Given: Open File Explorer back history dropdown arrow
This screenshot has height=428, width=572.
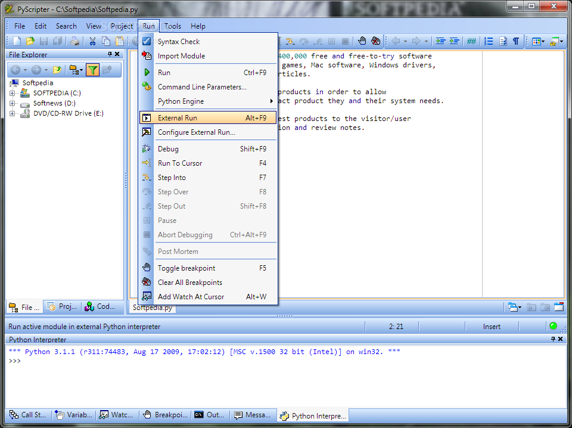Looking at the screenshot, I should (25, 70).
